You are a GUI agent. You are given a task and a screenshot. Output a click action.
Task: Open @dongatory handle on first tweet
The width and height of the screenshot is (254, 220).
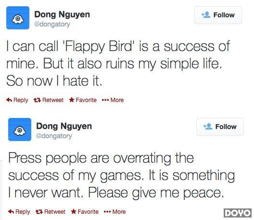coord(52,25)
